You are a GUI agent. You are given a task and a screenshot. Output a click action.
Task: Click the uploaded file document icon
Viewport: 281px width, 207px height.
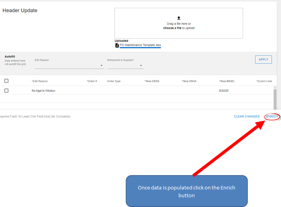click(117, 45)
